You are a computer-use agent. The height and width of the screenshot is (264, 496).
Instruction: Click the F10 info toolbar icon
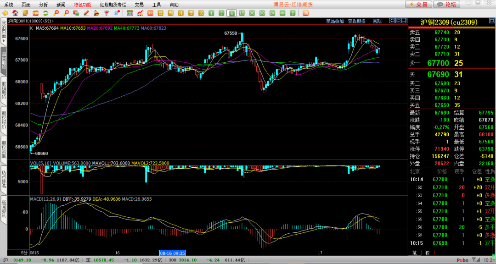coord(35,13)
